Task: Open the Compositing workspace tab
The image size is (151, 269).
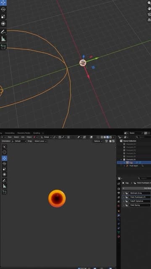Action: pyautogui.click(x=10, y=133)
